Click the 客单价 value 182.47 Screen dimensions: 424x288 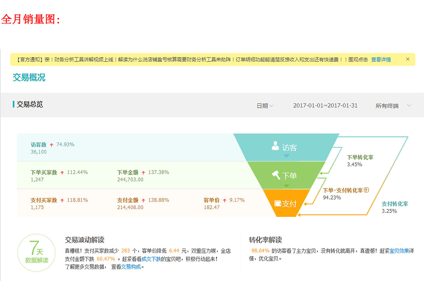click(x=212, y=208)
